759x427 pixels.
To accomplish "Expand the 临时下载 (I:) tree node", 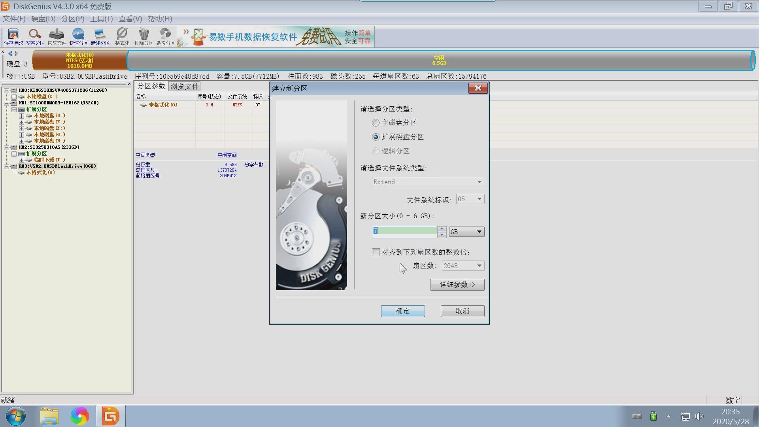I will [x=21, y=160].
